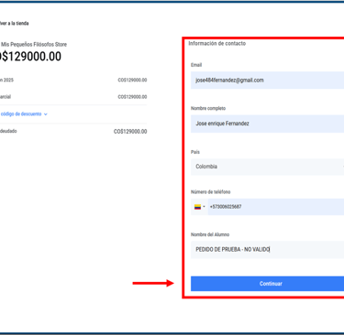The image size is (344, 335).
Task: Focus the Nombre del Alumno field
Action: pyautogui.click(x=268, y=250)
